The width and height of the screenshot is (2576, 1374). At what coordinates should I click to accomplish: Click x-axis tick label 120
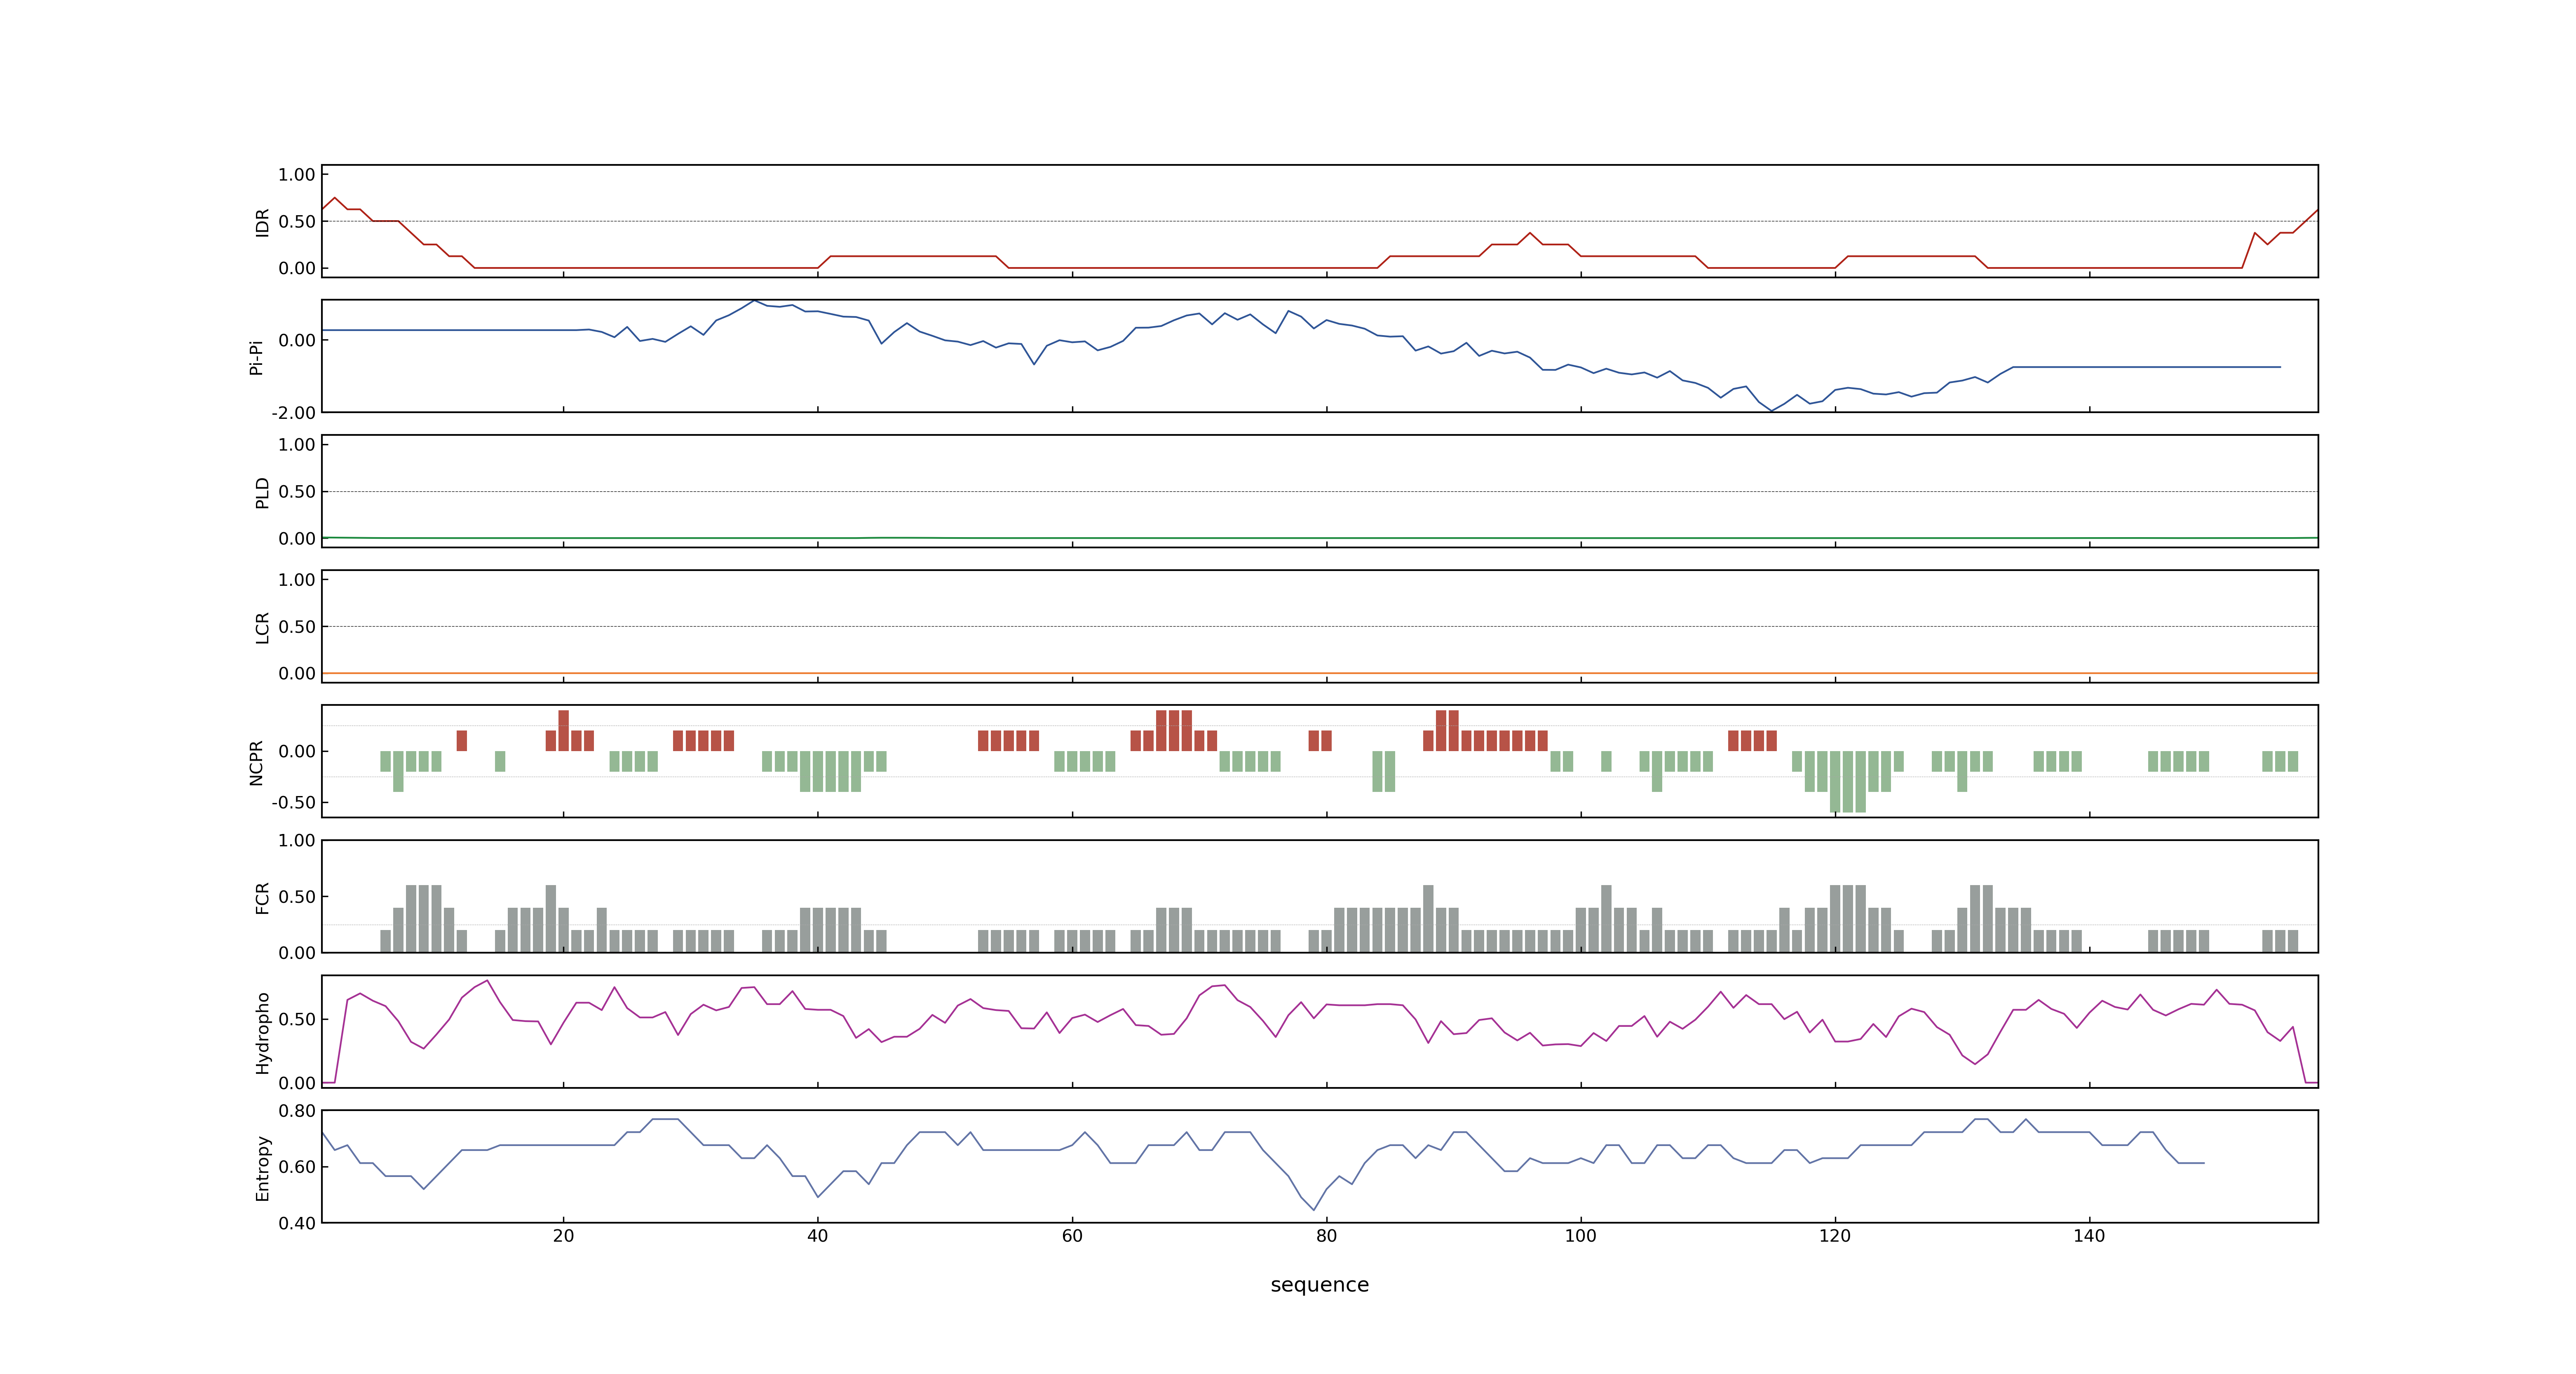[1834, 1236]
